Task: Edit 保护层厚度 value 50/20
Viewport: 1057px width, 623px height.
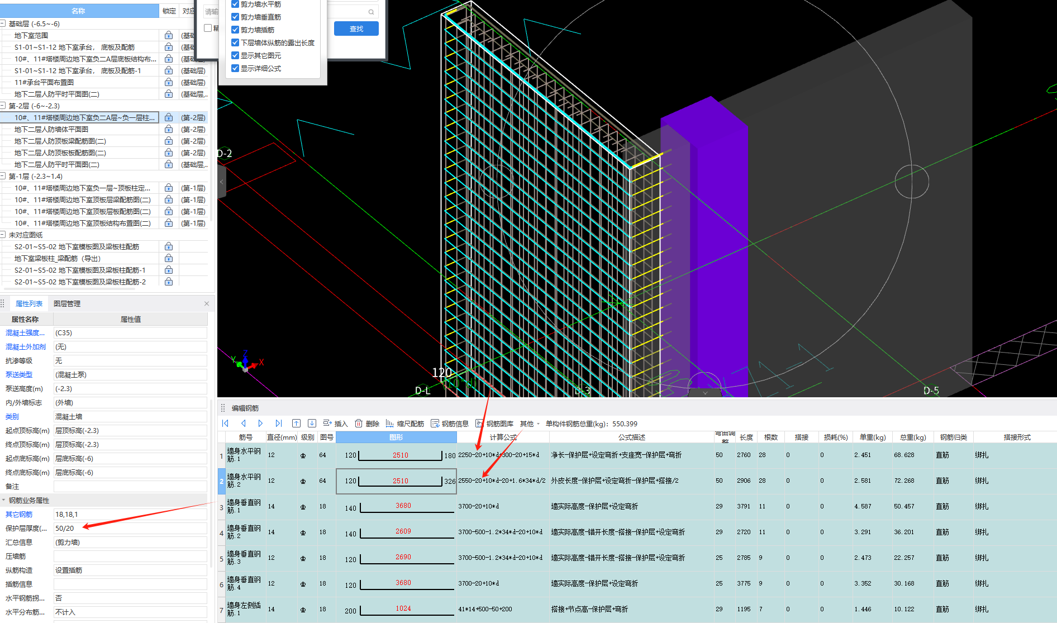Action: pyautogui.click(x=130, y=528)
